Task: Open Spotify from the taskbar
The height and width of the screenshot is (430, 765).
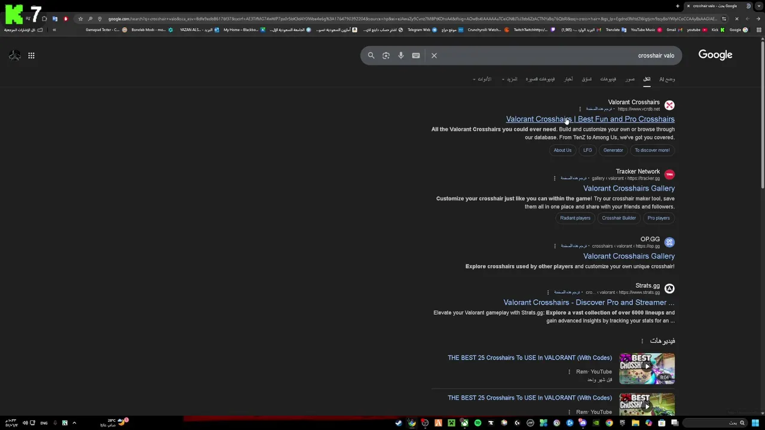Action: click(x=478, y=423)
